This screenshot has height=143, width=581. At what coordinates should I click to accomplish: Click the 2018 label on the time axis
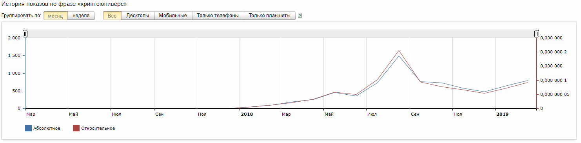coord(247,114)
